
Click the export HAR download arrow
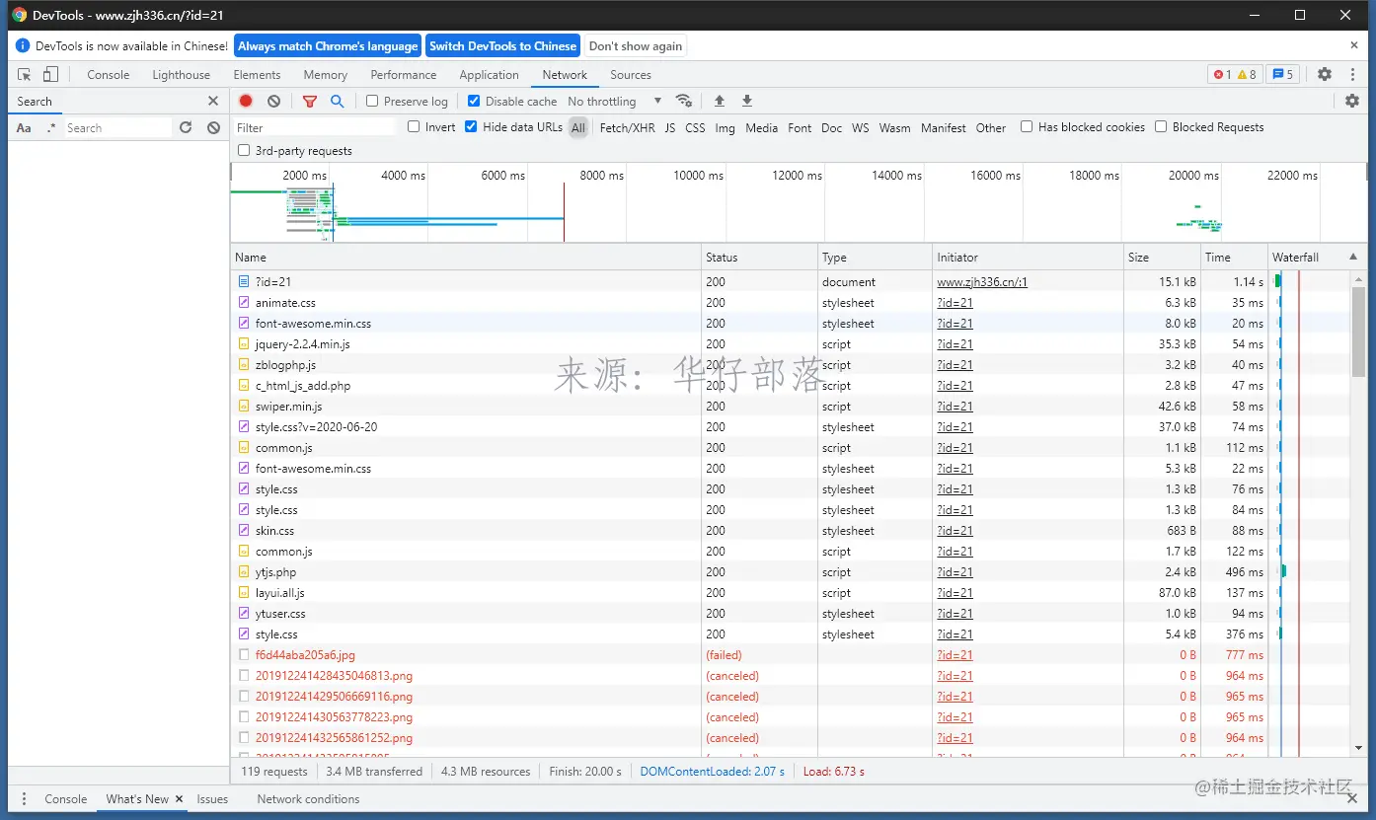click(747, 101)
